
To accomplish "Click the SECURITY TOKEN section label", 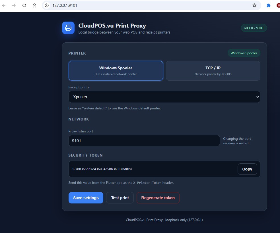I will (x=86, y=155).
